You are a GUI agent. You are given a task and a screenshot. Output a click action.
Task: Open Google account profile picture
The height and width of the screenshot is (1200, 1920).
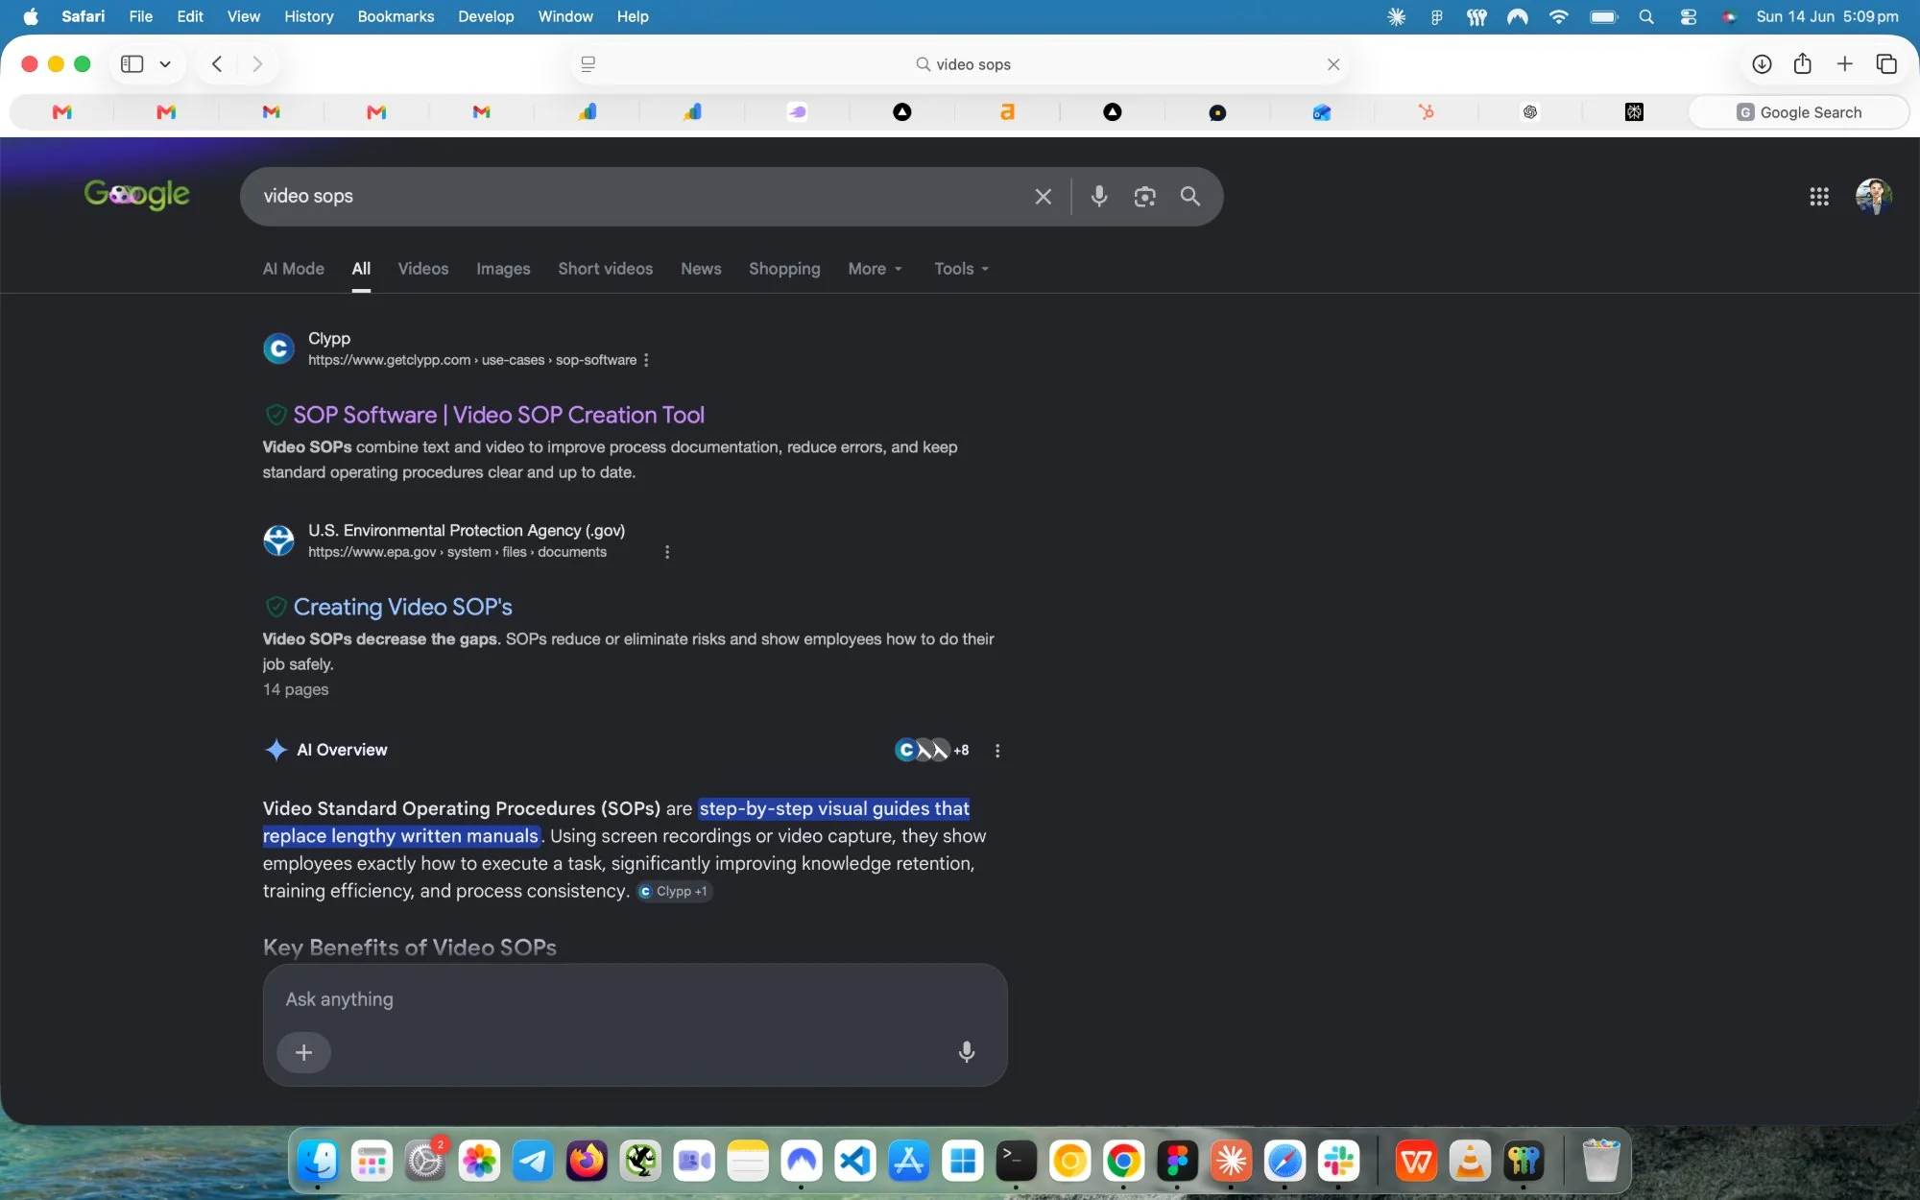pyautogui.click(x=1873, y=197)
